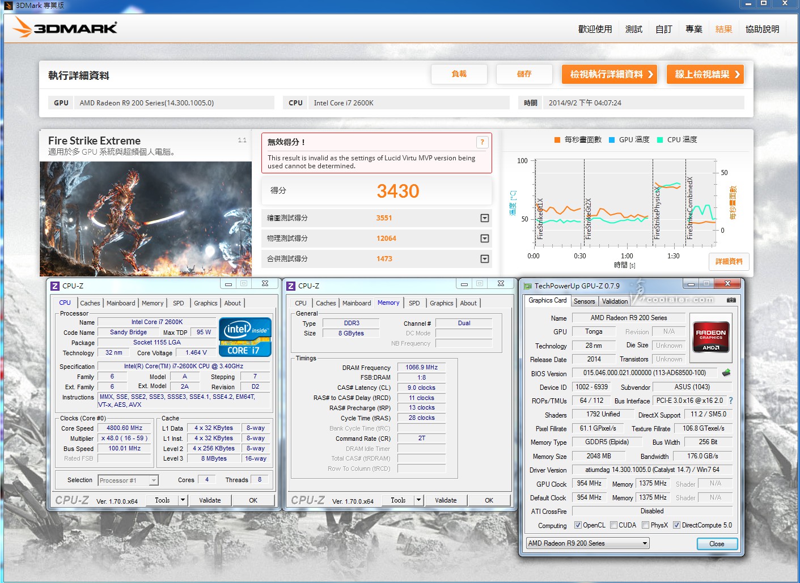The height and width of the screenshot is (583, 800).
Task: Toggle the CUDA checkbox in GPU-Z
Action: tap(613, 525)
